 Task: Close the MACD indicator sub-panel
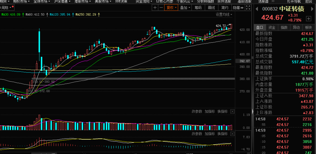point(232,134)
